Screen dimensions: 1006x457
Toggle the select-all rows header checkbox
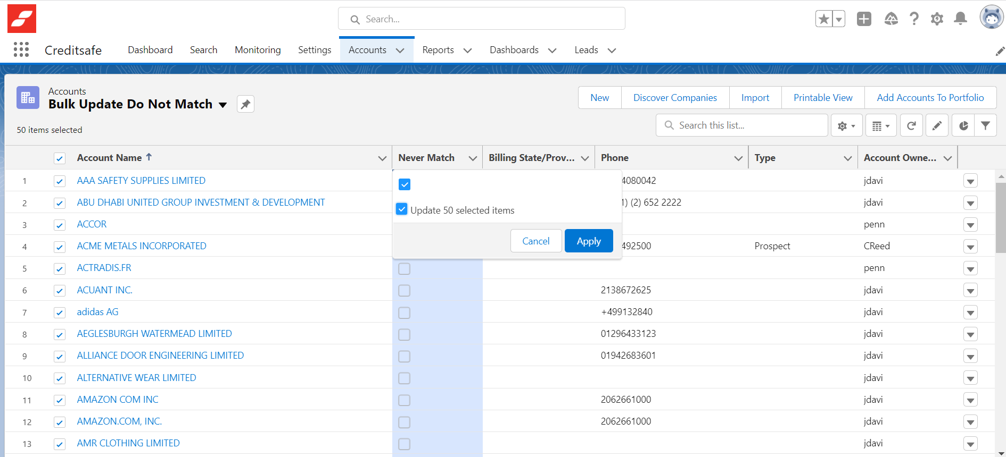(x=60, y=158)
